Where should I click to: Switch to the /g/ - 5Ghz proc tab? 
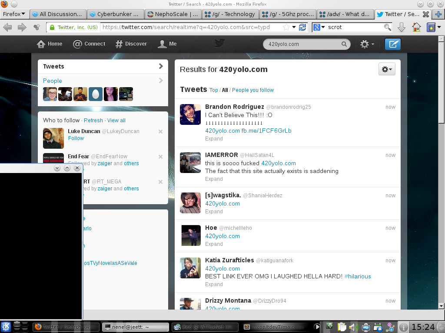tap(288, 14)
